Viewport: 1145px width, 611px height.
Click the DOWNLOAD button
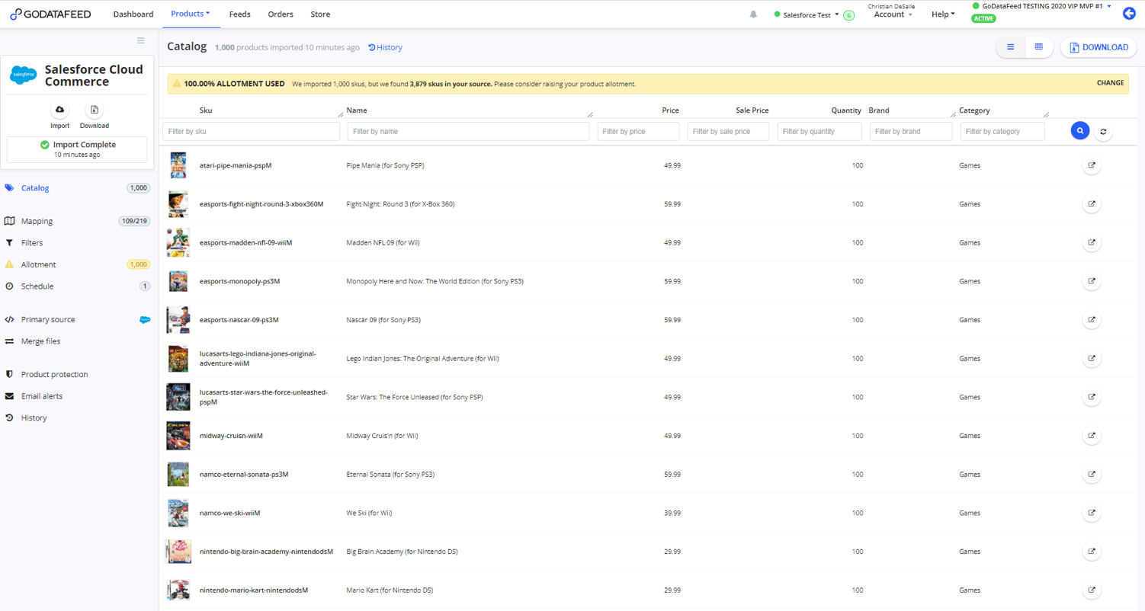[x=1098, y=47]
